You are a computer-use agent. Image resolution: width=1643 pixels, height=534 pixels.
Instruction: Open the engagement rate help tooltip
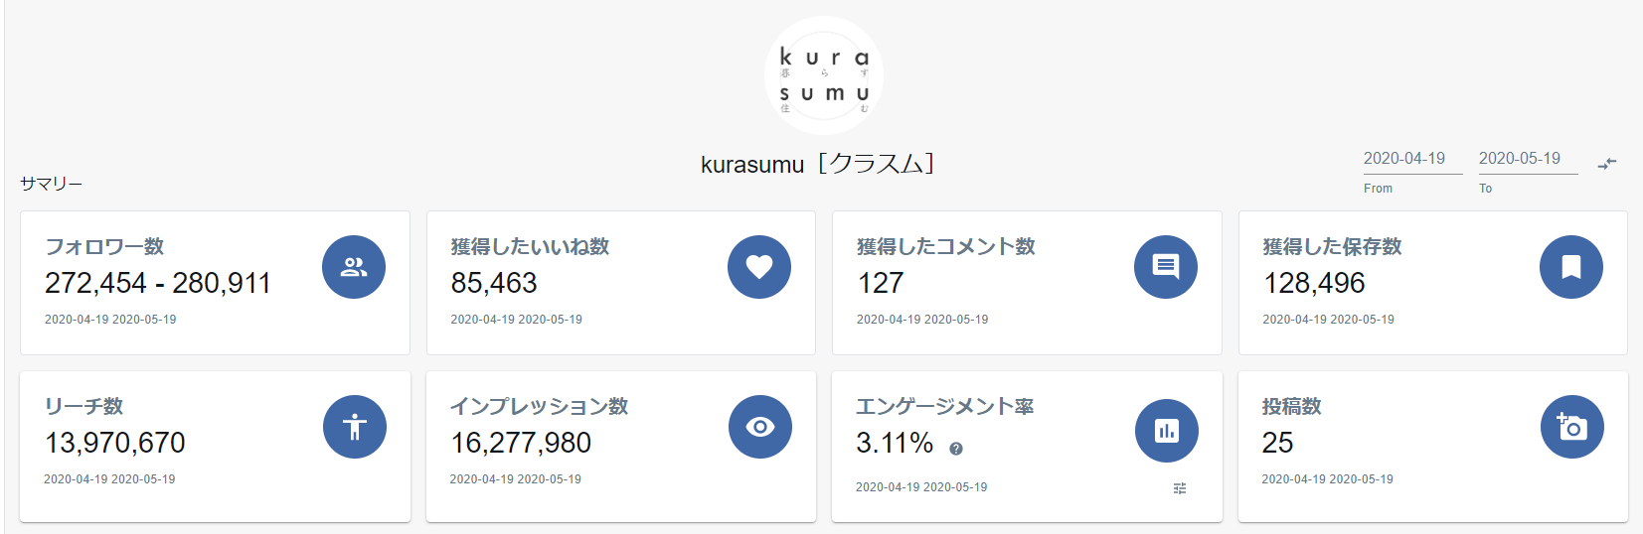pyautogui.click(x=956, y=449)
